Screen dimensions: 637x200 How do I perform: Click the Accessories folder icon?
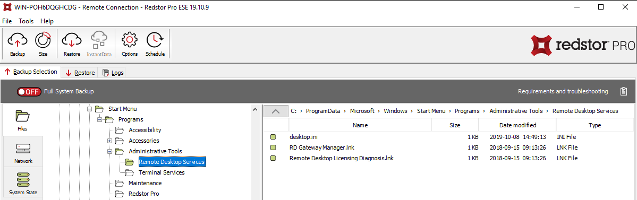pyautogui.click(x=119, y=141)
